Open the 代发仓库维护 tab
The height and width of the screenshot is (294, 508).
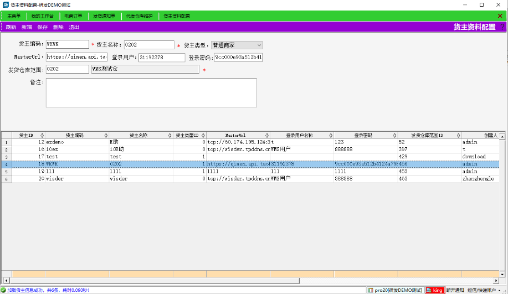tap(138, 16)
